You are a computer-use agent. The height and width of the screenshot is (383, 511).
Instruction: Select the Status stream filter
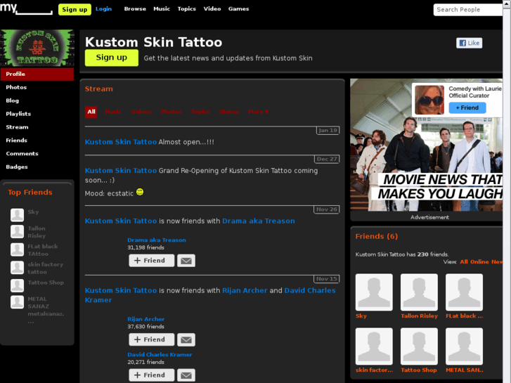click(229, 112)
